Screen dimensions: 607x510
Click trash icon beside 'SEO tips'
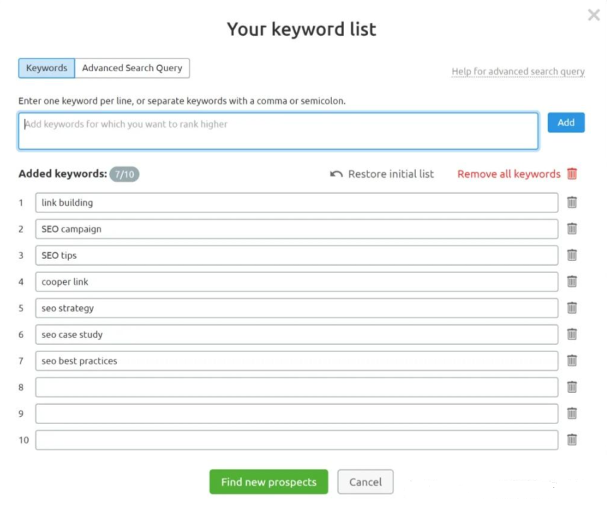point(572,255)
